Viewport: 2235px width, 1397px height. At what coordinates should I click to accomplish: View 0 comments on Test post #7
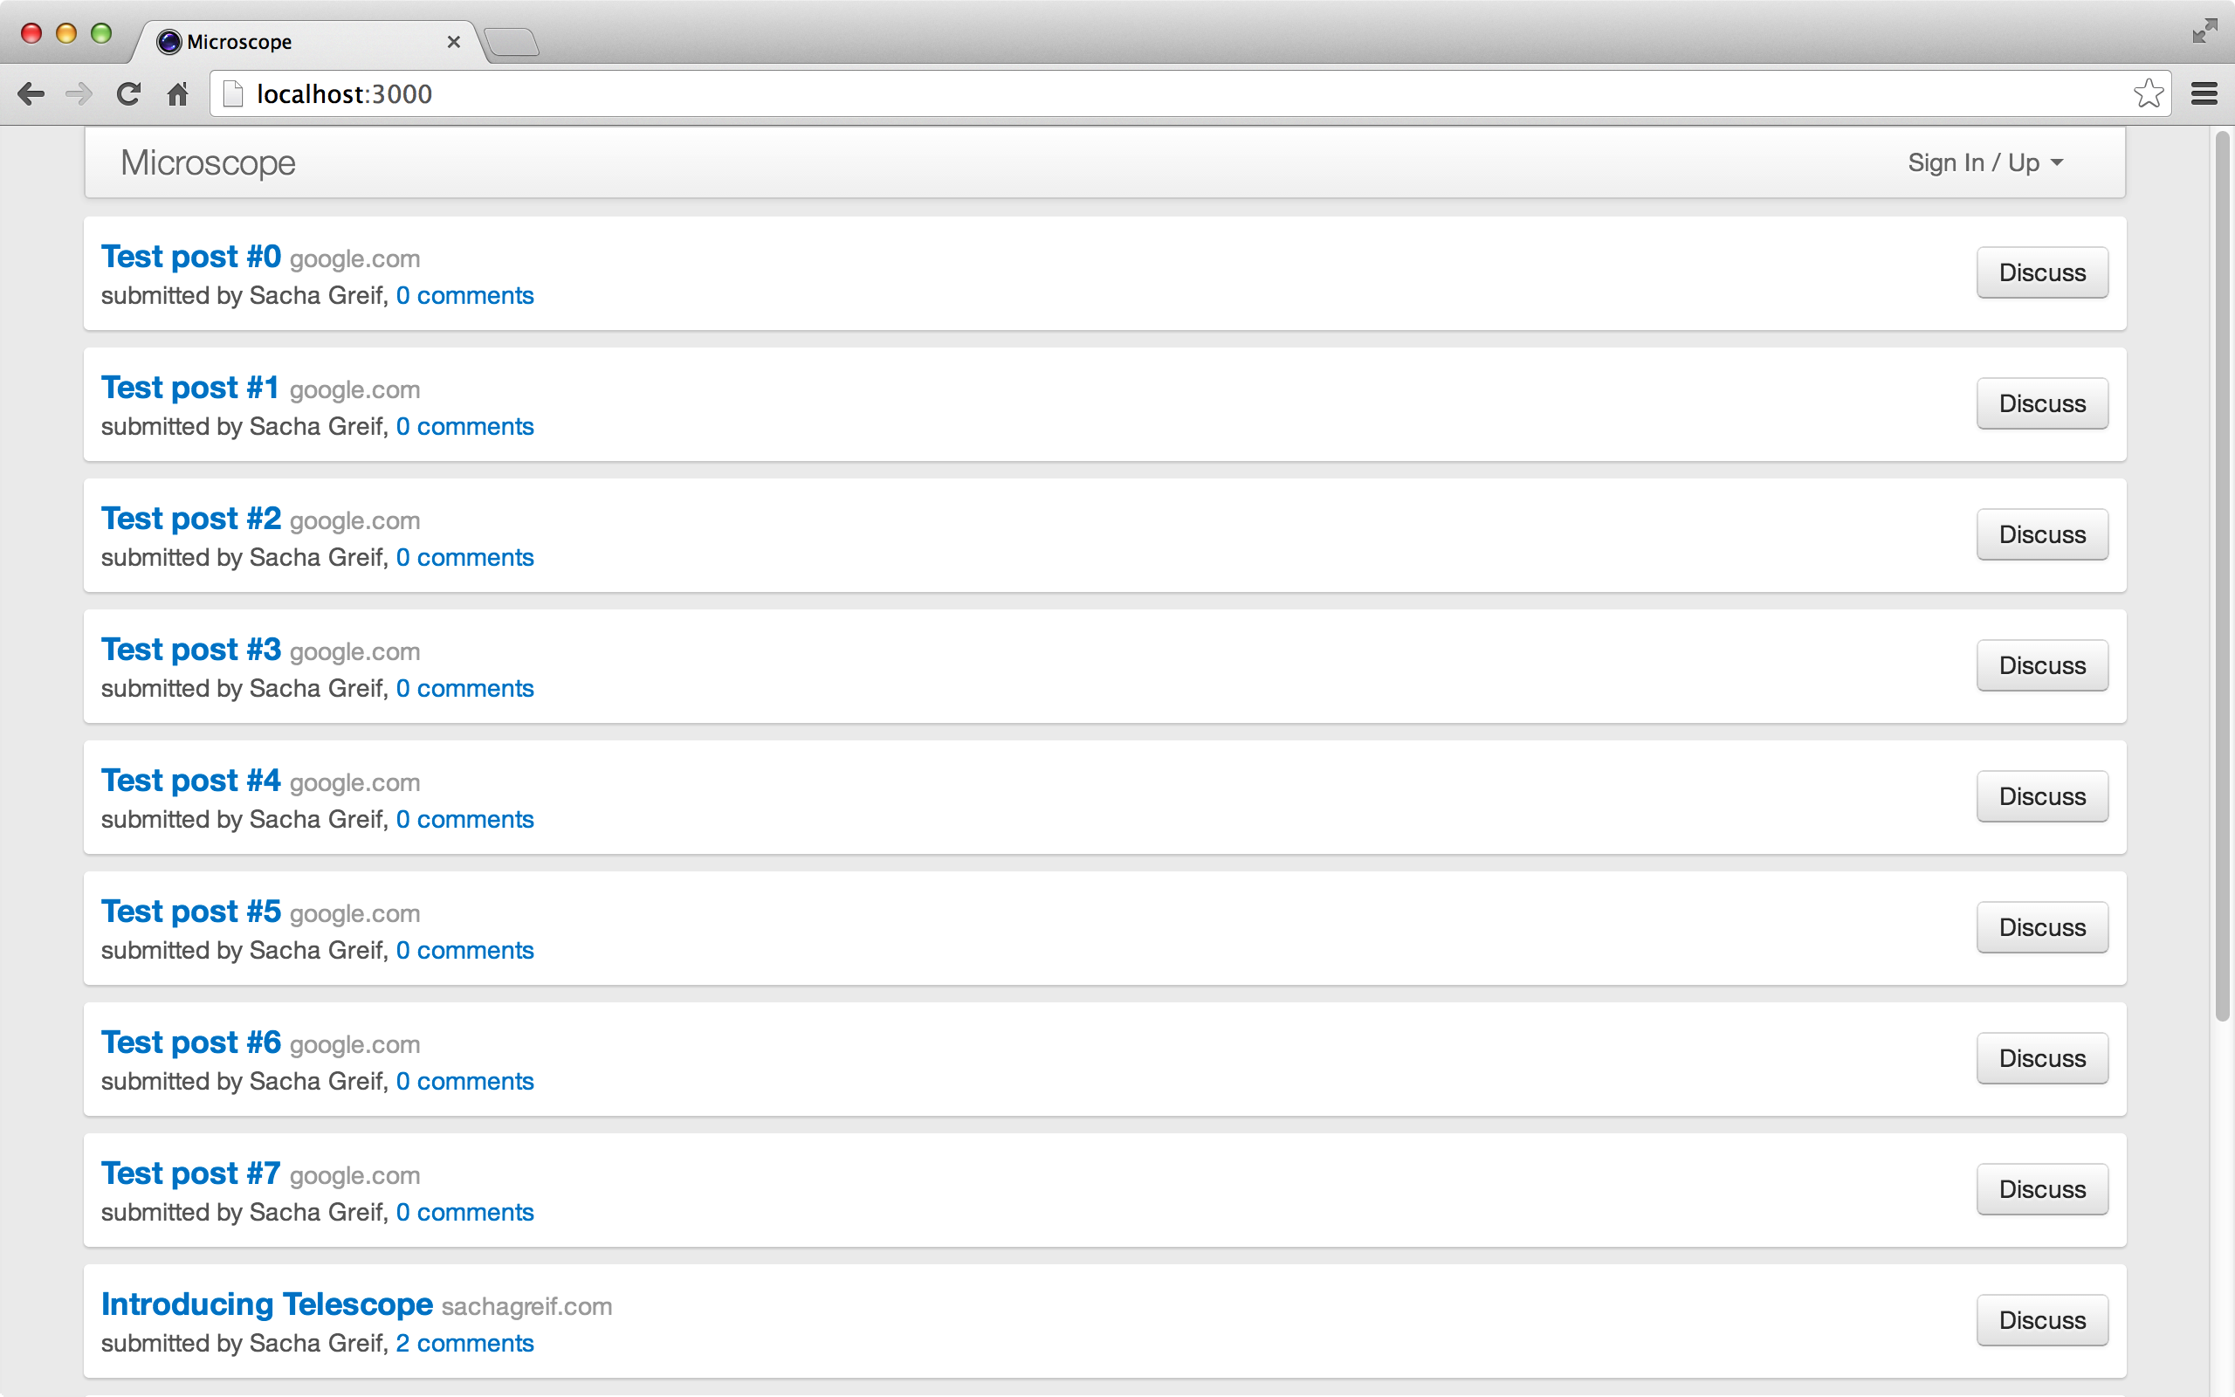[x=464, y=1213]
